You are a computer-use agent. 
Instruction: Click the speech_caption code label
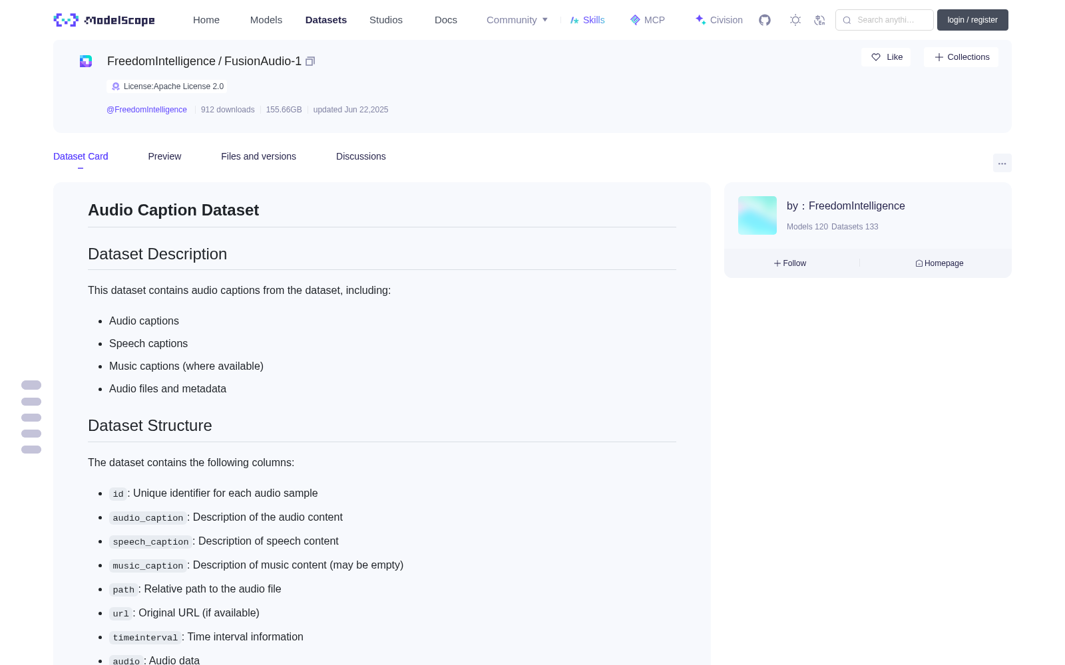[150, 542]
